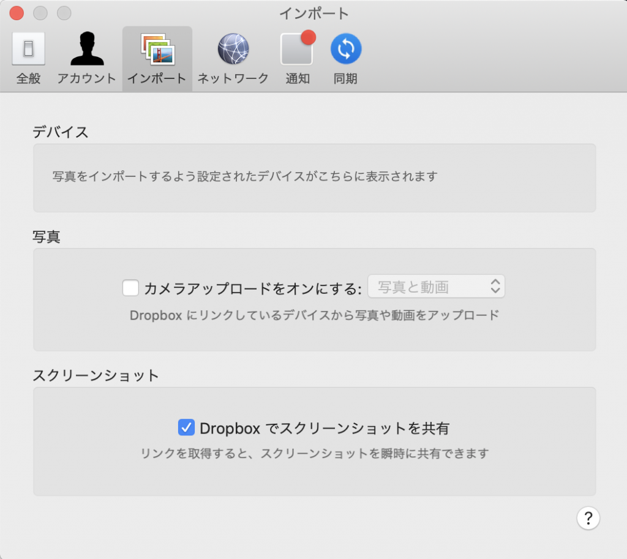This screenshot has height=559, width=627.
Task: Uncheck Dropbox でスクリーンショットを共有 checkbox
Action: 186,427
